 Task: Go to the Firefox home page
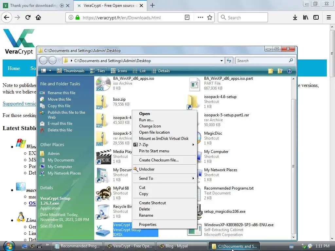(x=38, y=18)
